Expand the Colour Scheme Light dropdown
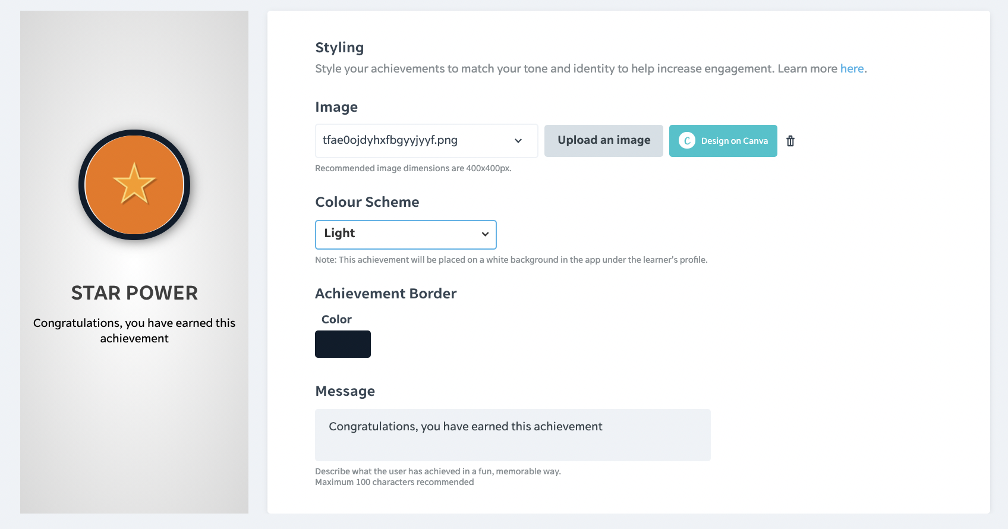 (x=405, y=234)
